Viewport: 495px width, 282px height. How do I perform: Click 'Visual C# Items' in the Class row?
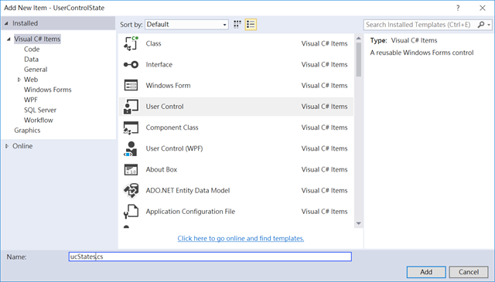coord(324,43)
